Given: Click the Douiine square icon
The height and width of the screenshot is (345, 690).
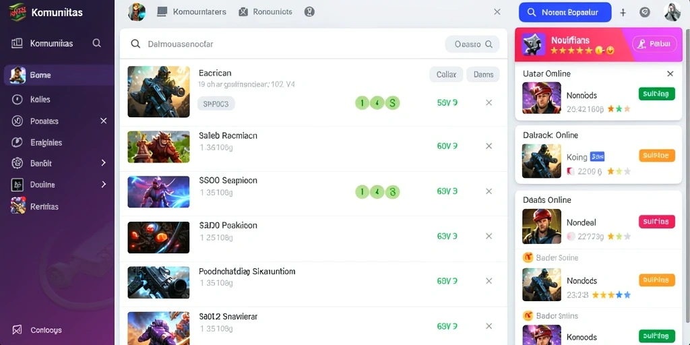Looking at the screenshot, I should click(17, 185).
